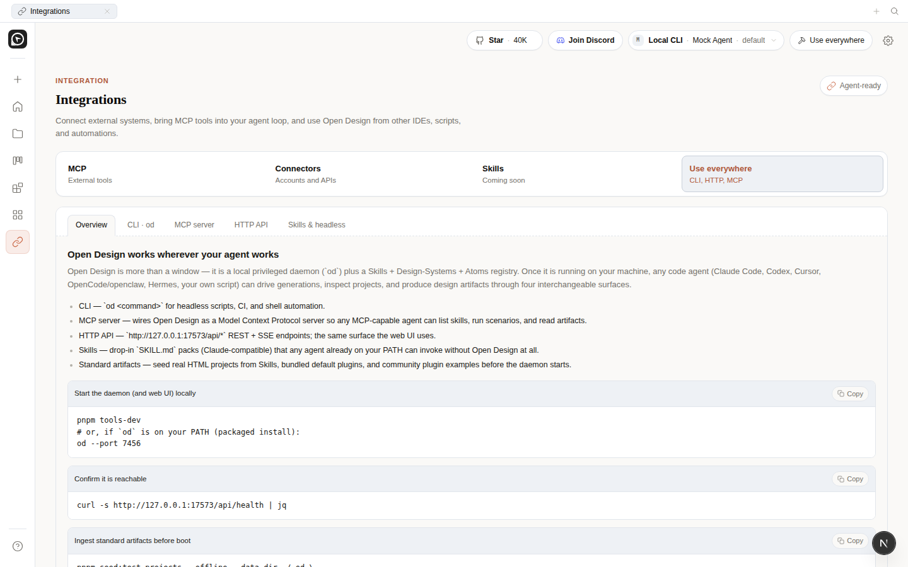Close the Integrations tab
Viewport: 908px width, 567px height.
pyautogui.click(x=107, y=11)
